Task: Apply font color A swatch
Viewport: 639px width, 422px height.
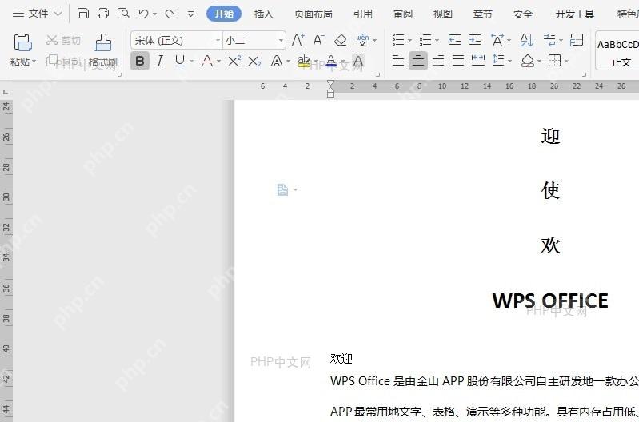Action: point(331,61)
